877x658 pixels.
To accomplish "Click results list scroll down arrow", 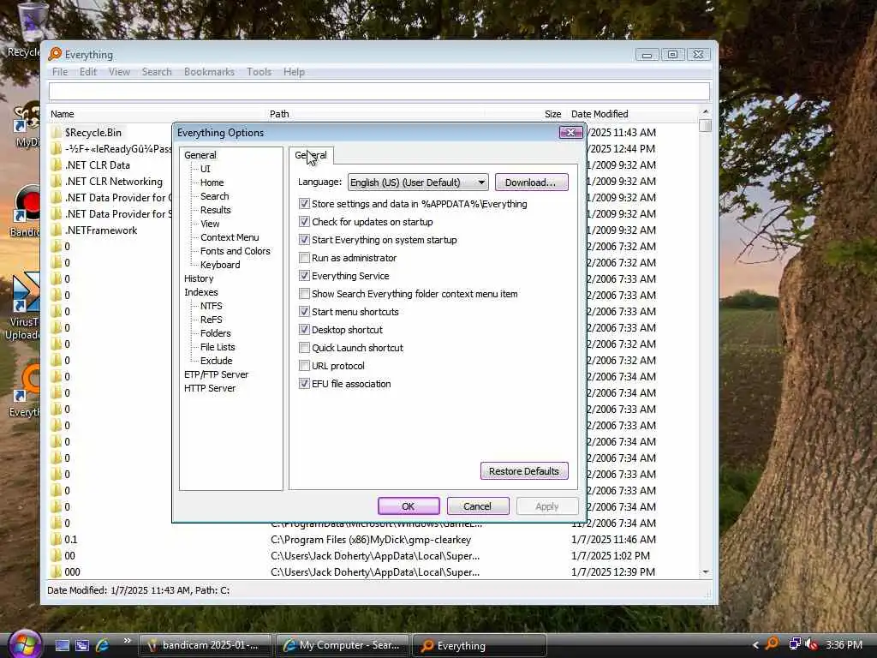I will point(706,571).
